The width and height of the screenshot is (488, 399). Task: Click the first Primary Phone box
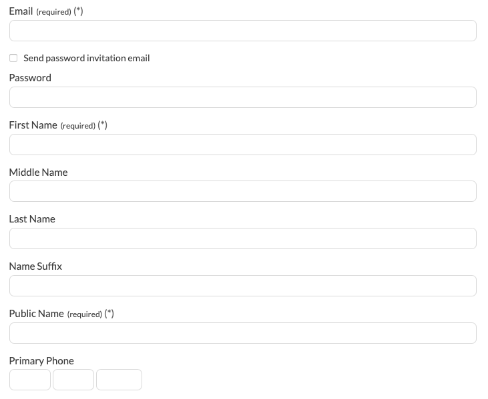[30, 380]
